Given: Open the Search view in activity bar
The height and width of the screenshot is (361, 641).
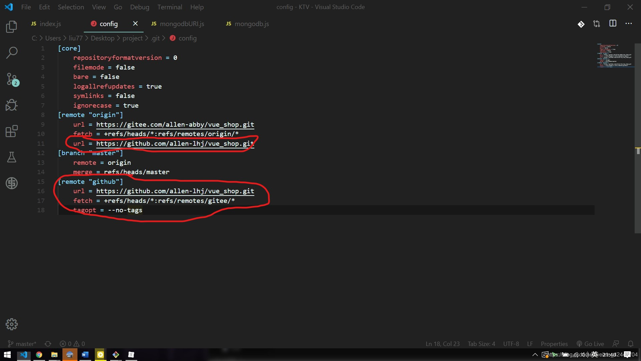Looking at the screenshot, I should coord(12,53).
